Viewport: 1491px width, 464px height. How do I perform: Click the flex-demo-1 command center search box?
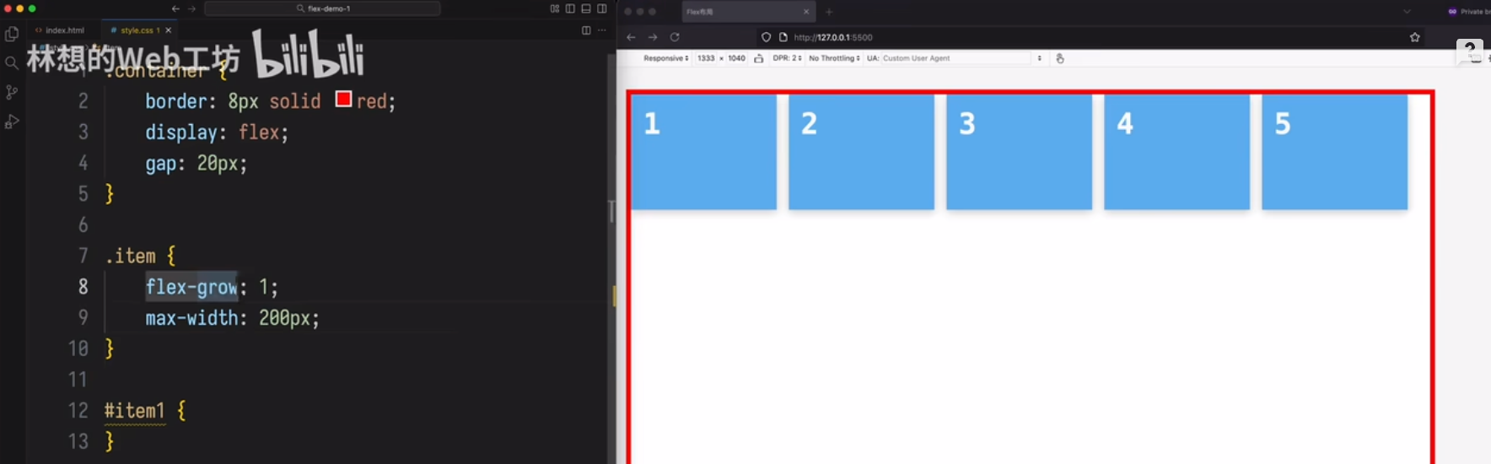[322, 8]
